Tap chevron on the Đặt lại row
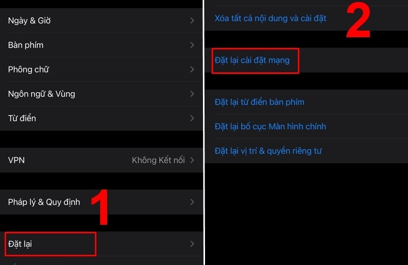 point(192,244)
